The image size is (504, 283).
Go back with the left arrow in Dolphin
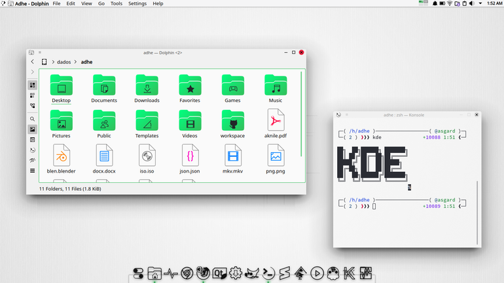coord(33,61)
